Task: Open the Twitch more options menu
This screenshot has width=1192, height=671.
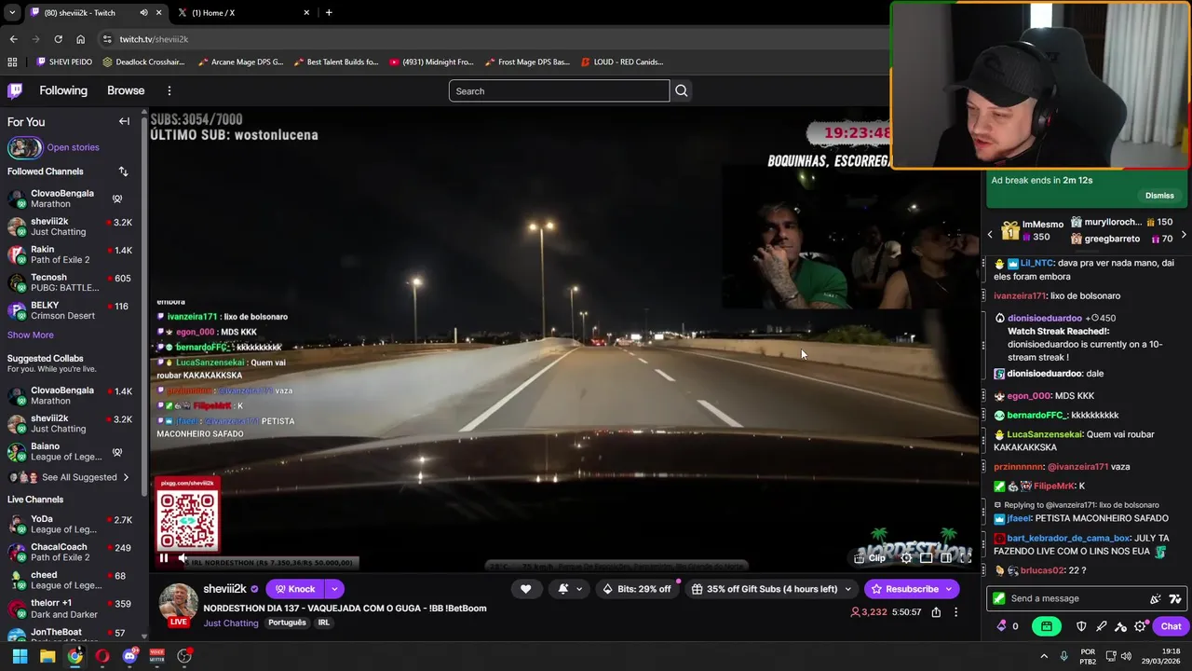Action: click(x=169, y=90)
